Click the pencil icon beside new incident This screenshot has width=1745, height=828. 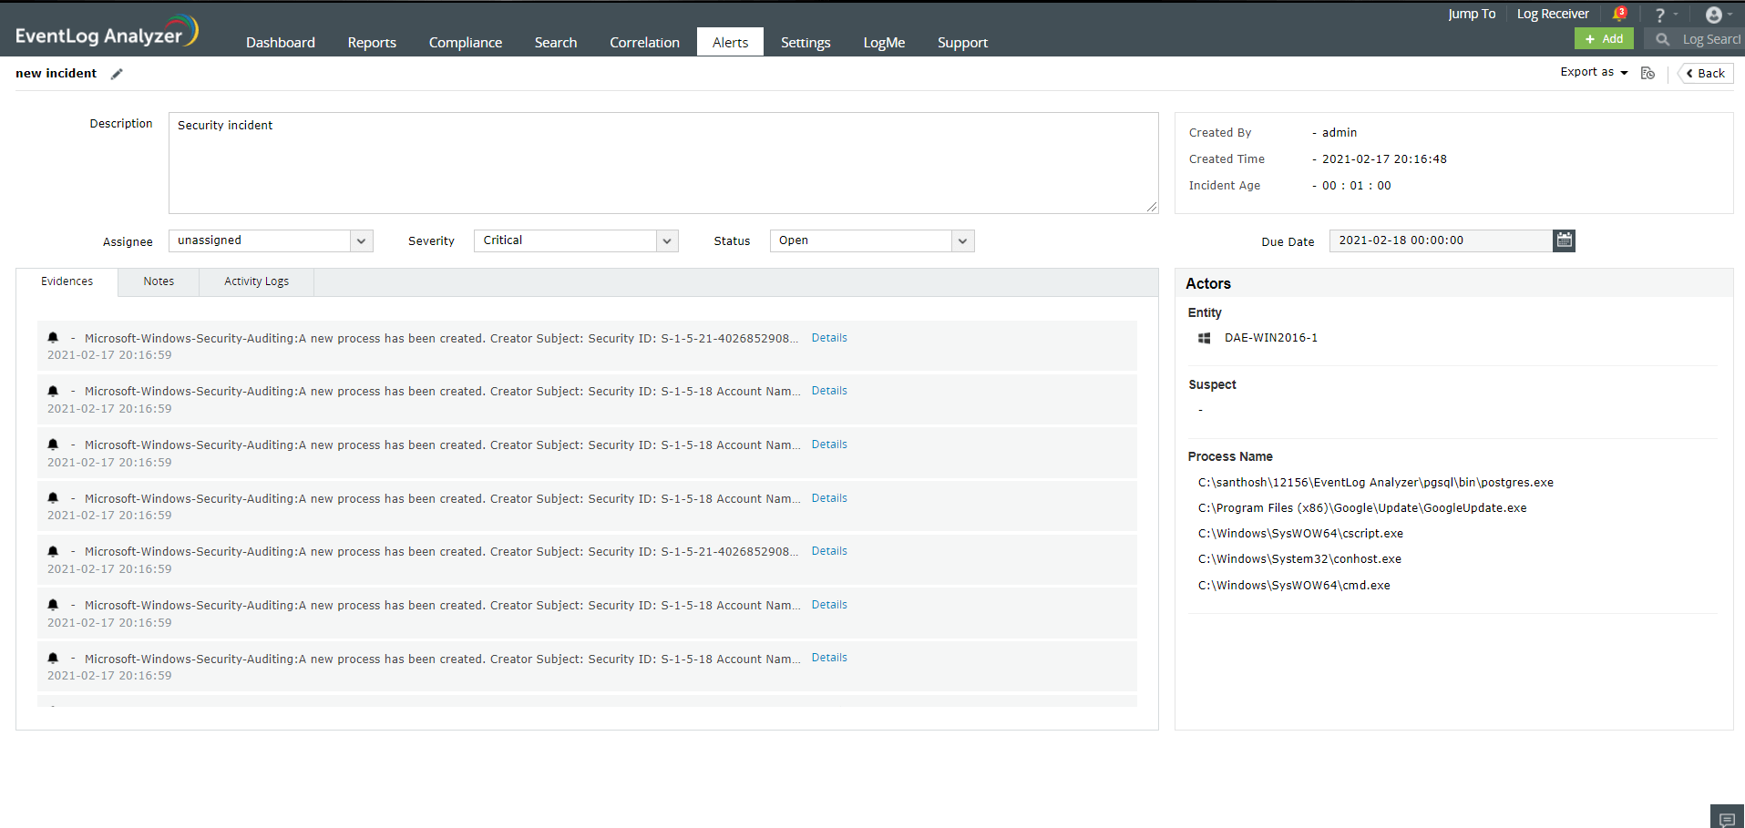(x=117, y=74)
